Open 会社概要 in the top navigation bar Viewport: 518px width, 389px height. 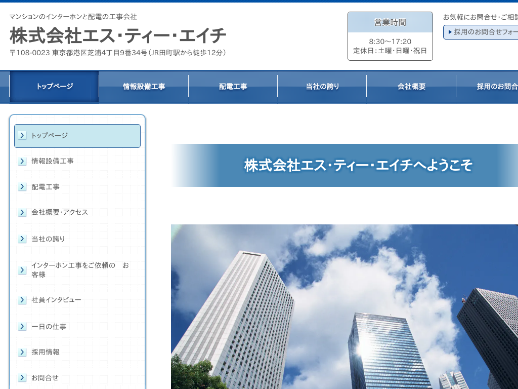(x=411, y=87)
